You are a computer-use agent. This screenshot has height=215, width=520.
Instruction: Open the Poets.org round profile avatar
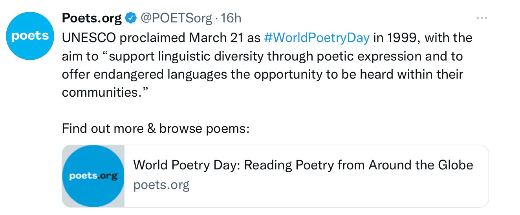30,37
